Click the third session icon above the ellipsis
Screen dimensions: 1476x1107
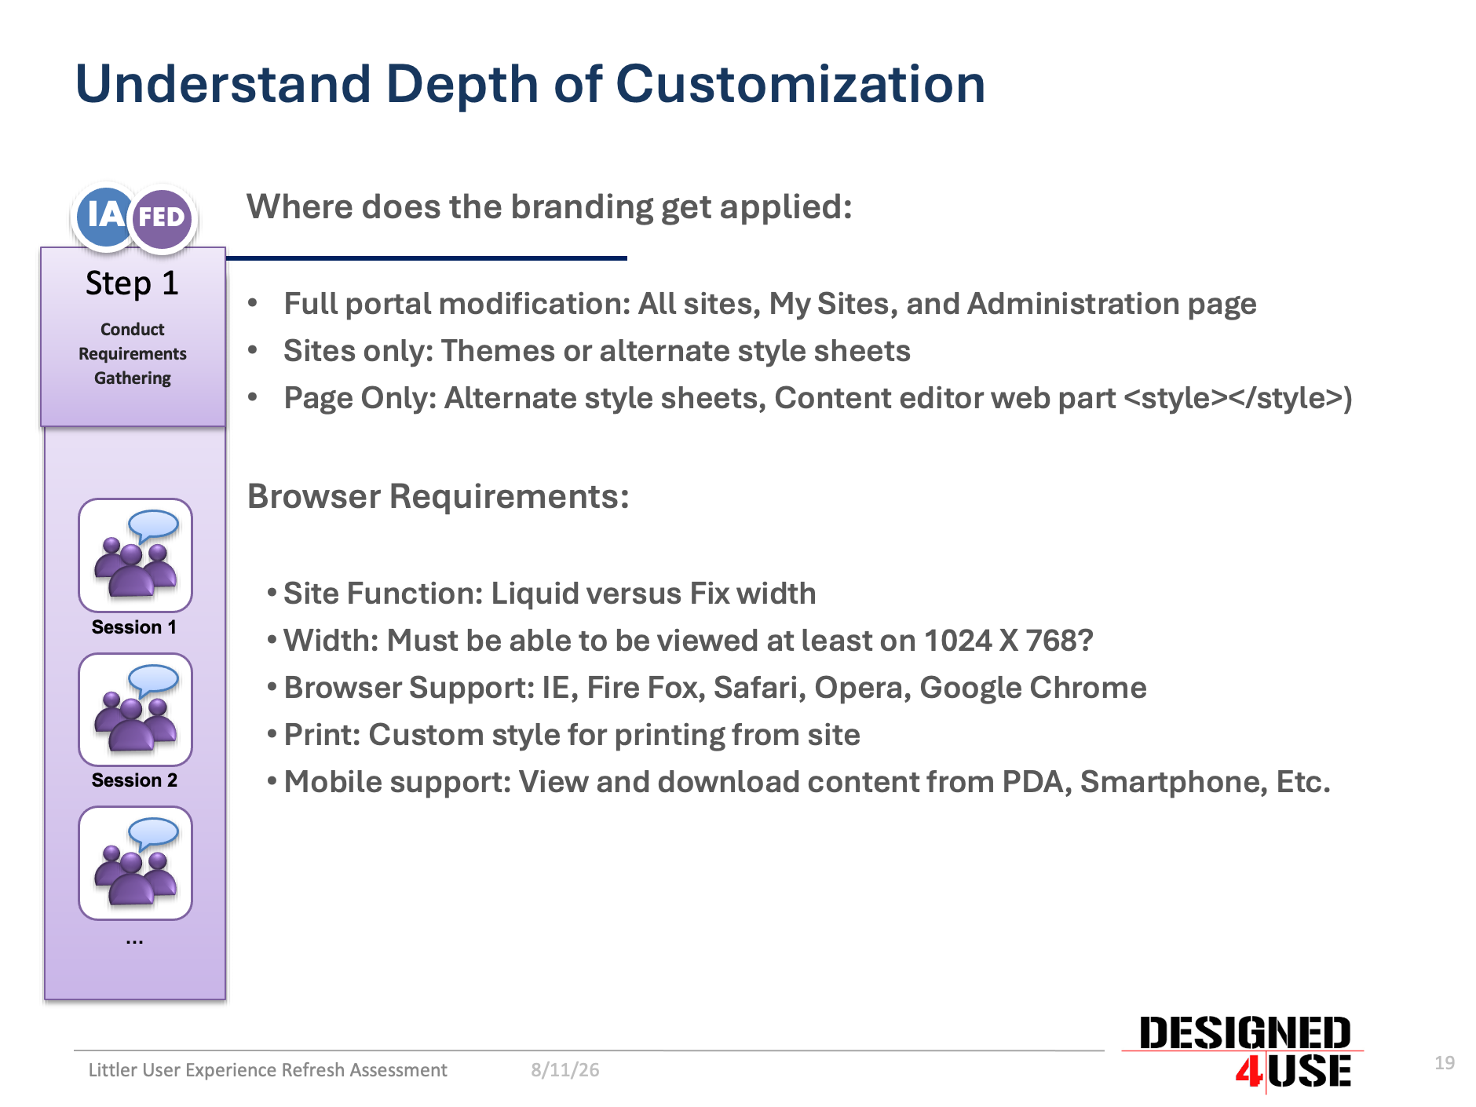point(135,863)
